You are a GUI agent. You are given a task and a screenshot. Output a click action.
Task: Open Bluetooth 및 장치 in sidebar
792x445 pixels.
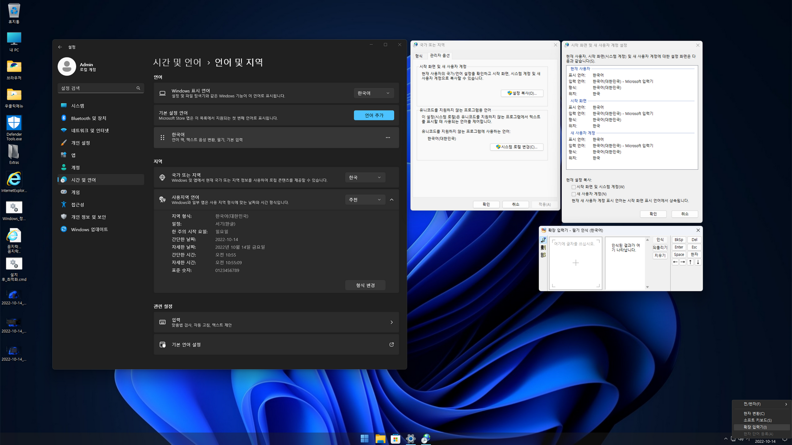tap(100, 118)
